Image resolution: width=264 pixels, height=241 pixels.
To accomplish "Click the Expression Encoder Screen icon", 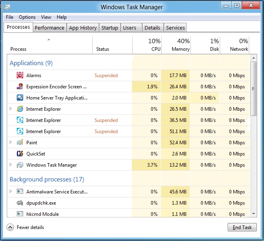I will coord(20,86).
